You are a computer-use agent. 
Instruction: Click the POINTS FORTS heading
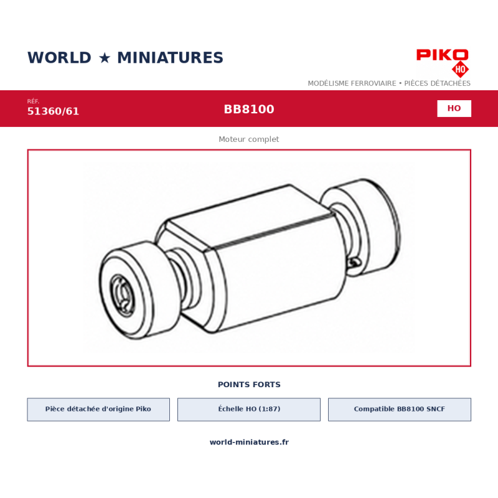[249, 385]
